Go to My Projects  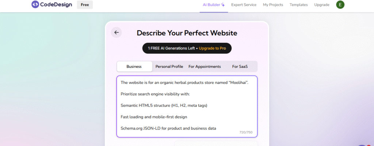273,5
